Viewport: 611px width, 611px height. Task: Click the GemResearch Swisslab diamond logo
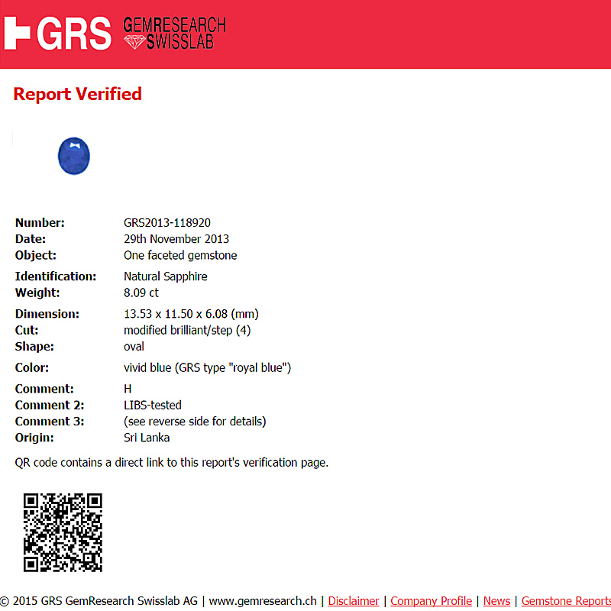(174, 34)
